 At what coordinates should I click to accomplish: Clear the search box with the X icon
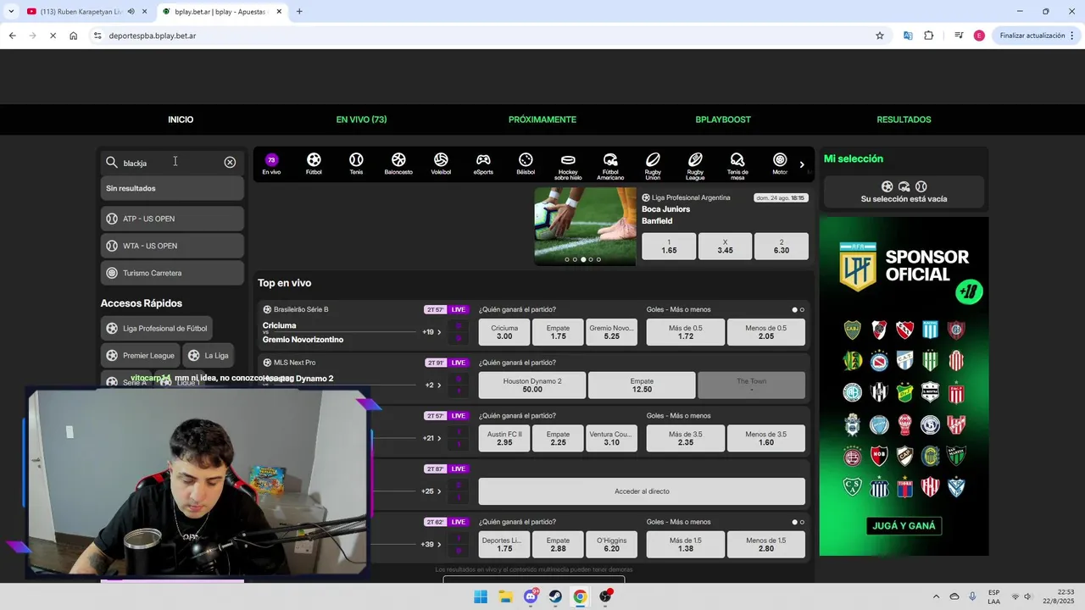(230, 162)
